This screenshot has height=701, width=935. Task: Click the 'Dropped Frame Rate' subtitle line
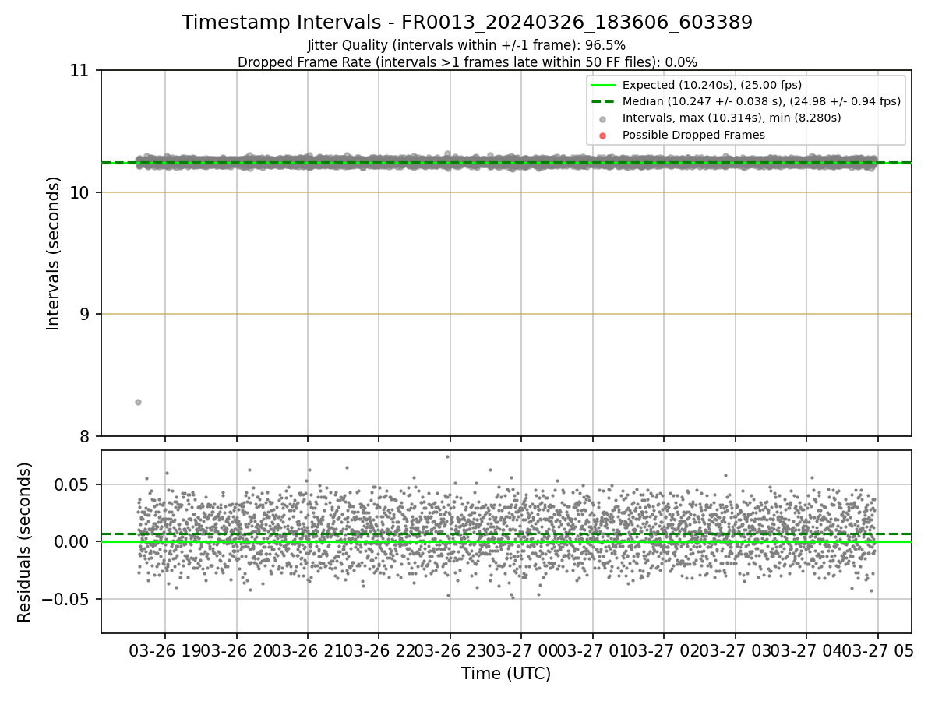click(467, 62)
